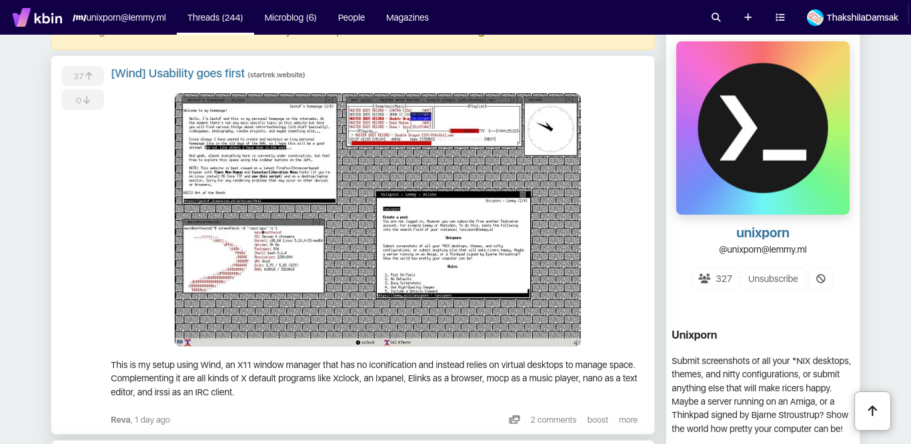
Task: Click the kbin logo
Action: click(x=37, y=17)
